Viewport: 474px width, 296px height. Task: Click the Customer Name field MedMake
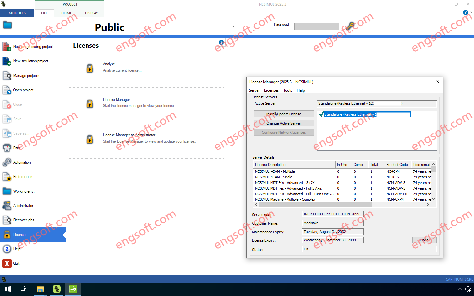tap(333, 223)
